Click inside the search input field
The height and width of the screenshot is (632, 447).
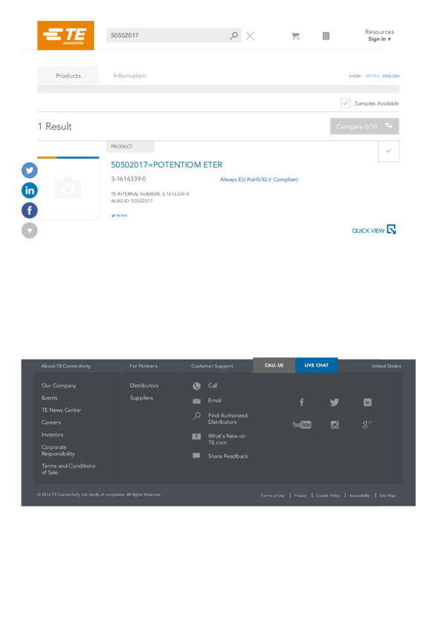169,36
